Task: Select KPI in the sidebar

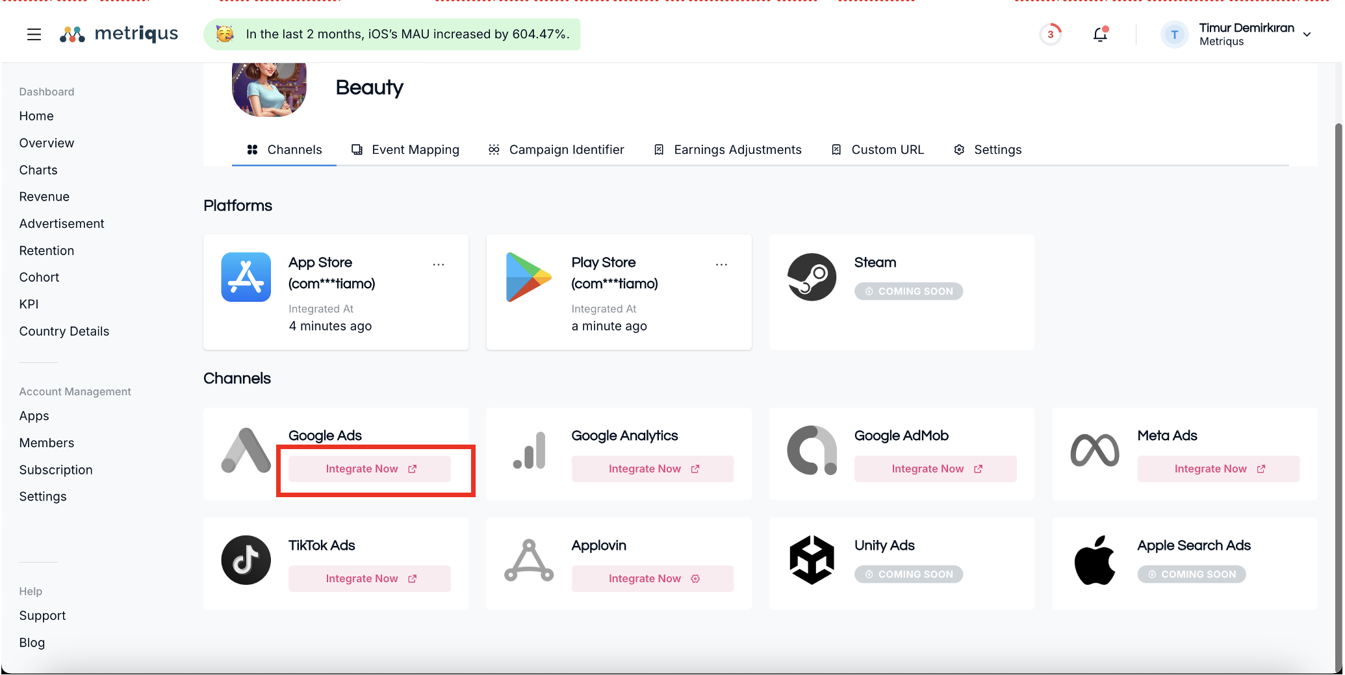Action: pyautogui.click(x=29, y=304)
